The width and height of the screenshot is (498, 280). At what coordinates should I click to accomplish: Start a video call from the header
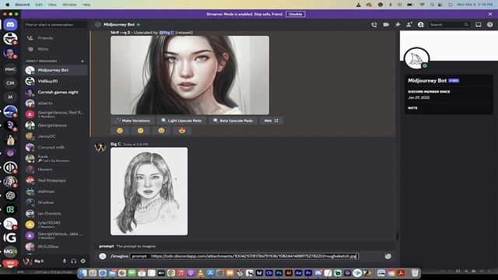pos(386,24)
